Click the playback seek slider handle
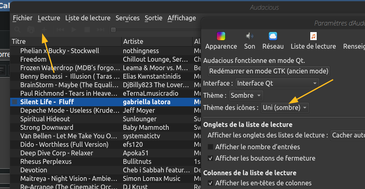Viewport: 365px width, 189px height. (x=113, y=30)
